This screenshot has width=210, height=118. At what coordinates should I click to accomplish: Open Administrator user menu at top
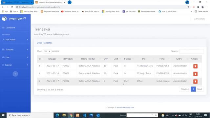(199, 19)
